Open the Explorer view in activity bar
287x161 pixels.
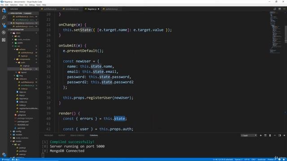pos(4,10)
